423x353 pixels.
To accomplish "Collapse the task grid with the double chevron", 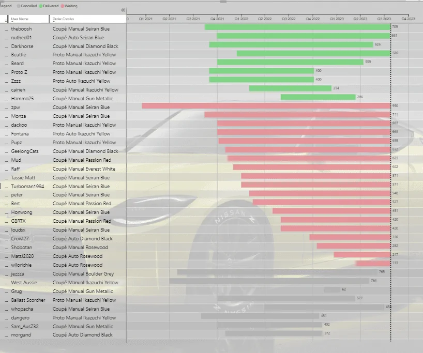I will (123, 10).
